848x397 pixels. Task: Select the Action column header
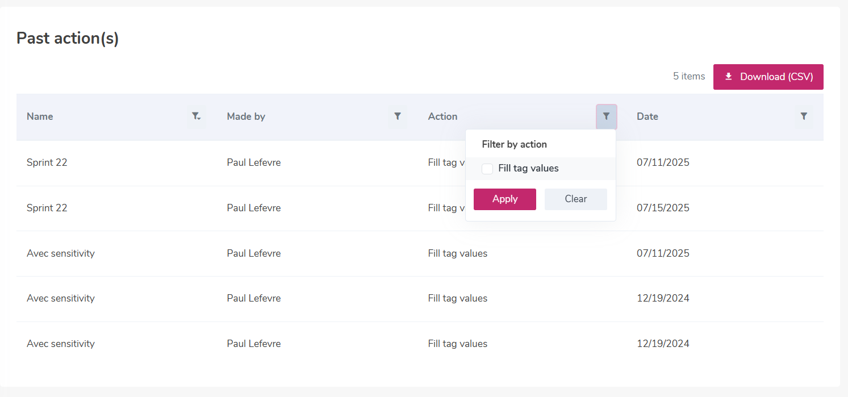pyautogui.click(x=442, y=116)
